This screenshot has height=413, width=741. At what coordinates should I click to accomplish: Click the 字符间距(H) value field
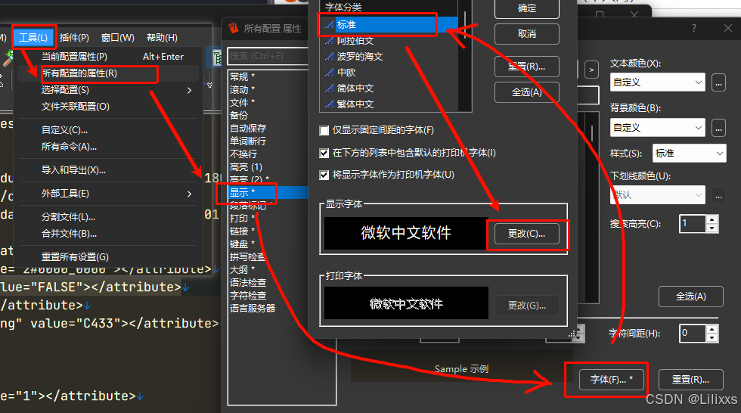[x=693, y=333]
